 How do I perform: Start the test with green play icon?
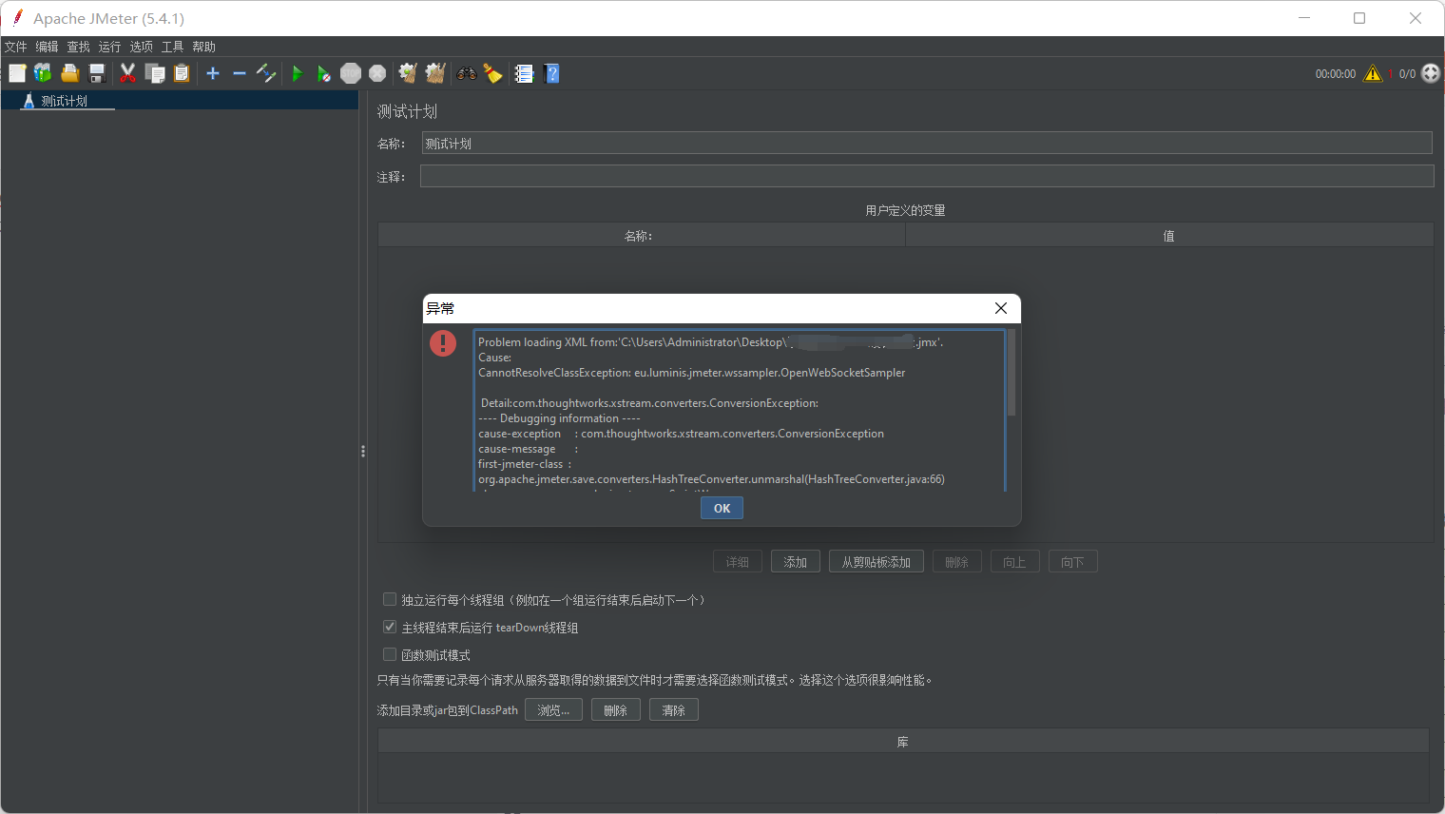tap(298, 73)
